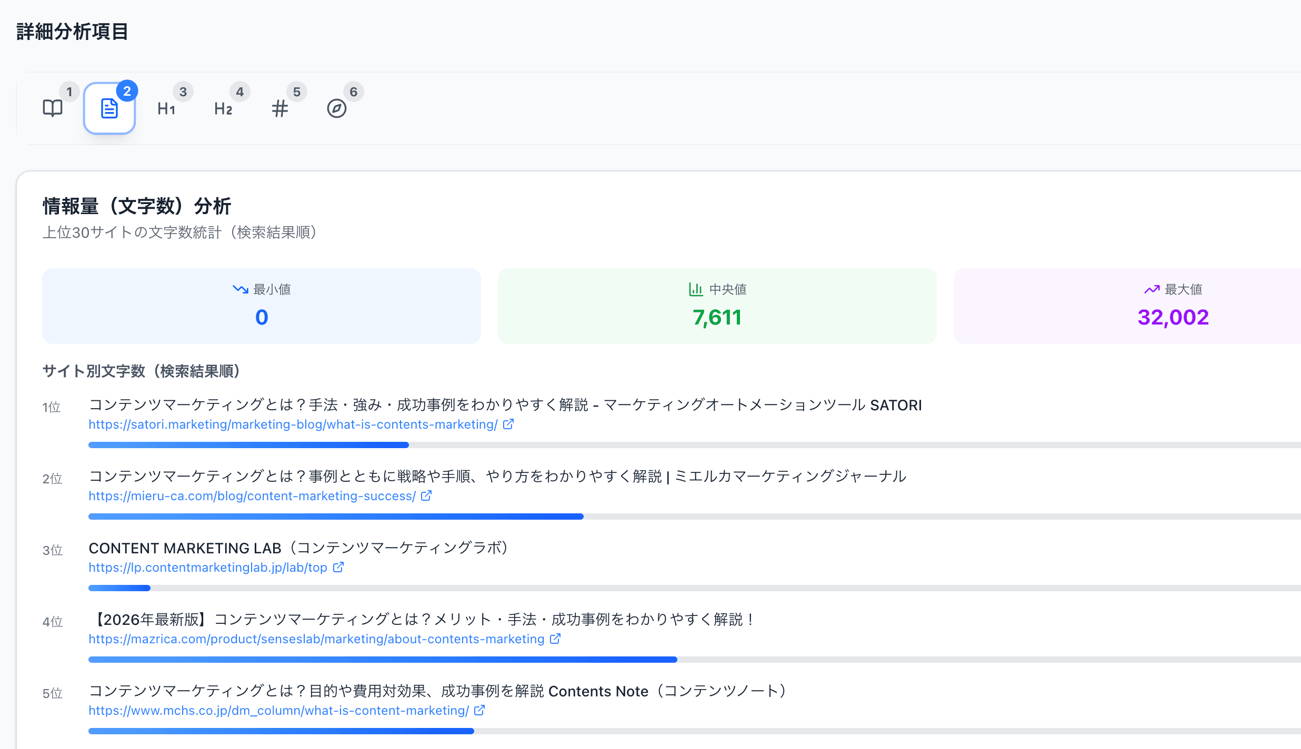Click external-link icon beside the mchs.co.jp URL

pos(479,710)
